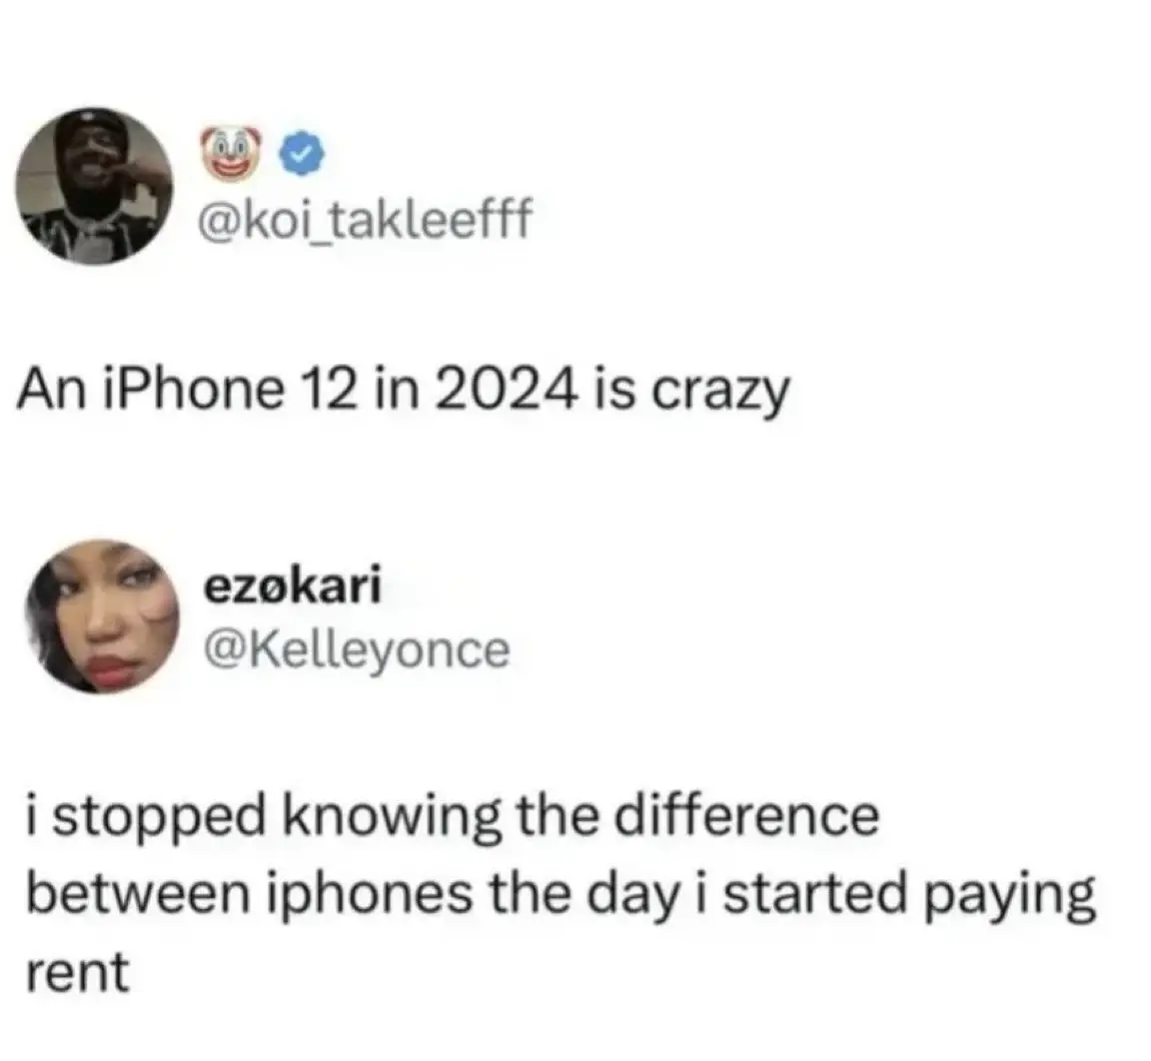Click the word "difference" in the reply

745,816
